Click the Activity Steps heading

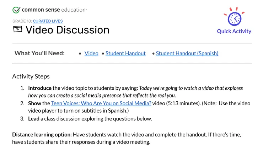click(x=31, y=77)
